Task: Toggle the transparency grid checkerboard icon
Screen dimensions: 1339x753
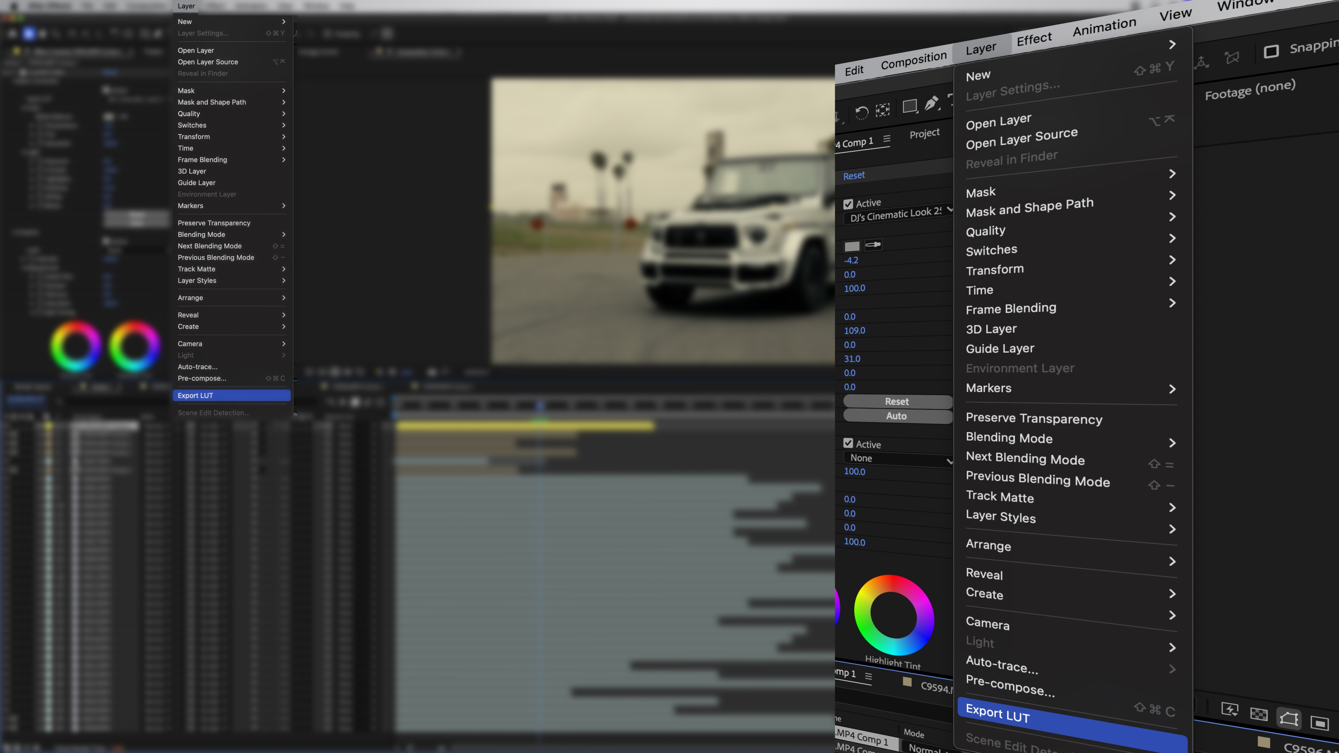Action: 1258,714
